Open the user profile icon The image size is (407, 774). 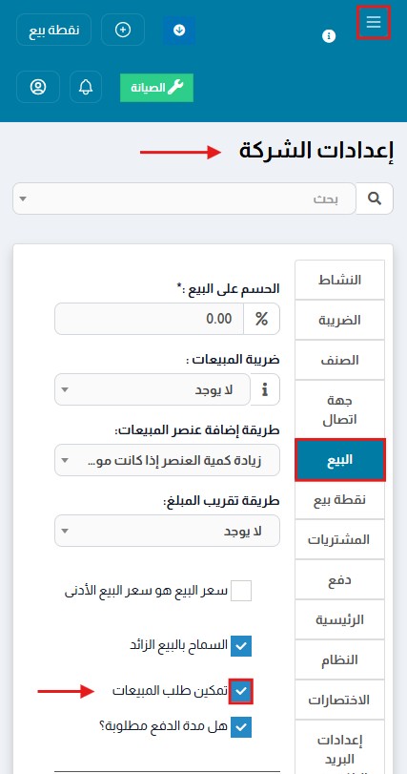click(x=38, y=87)
